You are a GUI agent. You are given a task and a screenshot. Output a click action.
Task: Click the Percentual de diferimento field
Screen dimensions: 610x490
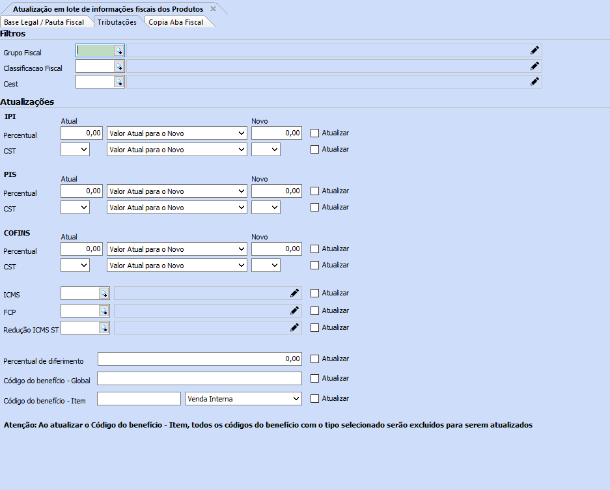(200, 359)
